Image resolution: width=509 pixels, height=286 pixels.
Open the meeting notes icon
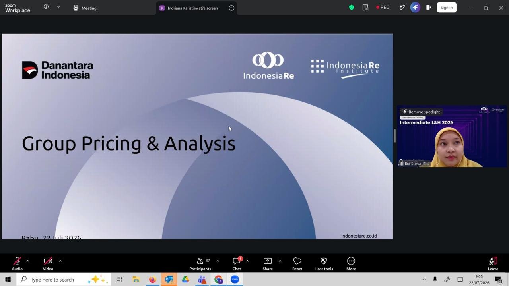[365, 7]
